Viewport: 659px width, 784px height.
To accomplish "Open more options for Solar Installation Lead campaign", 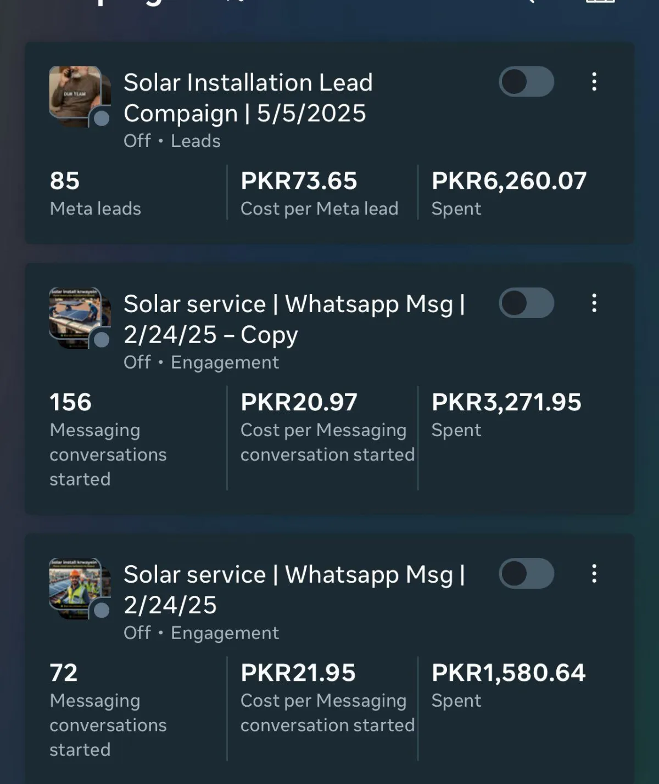I will (594, 82).
